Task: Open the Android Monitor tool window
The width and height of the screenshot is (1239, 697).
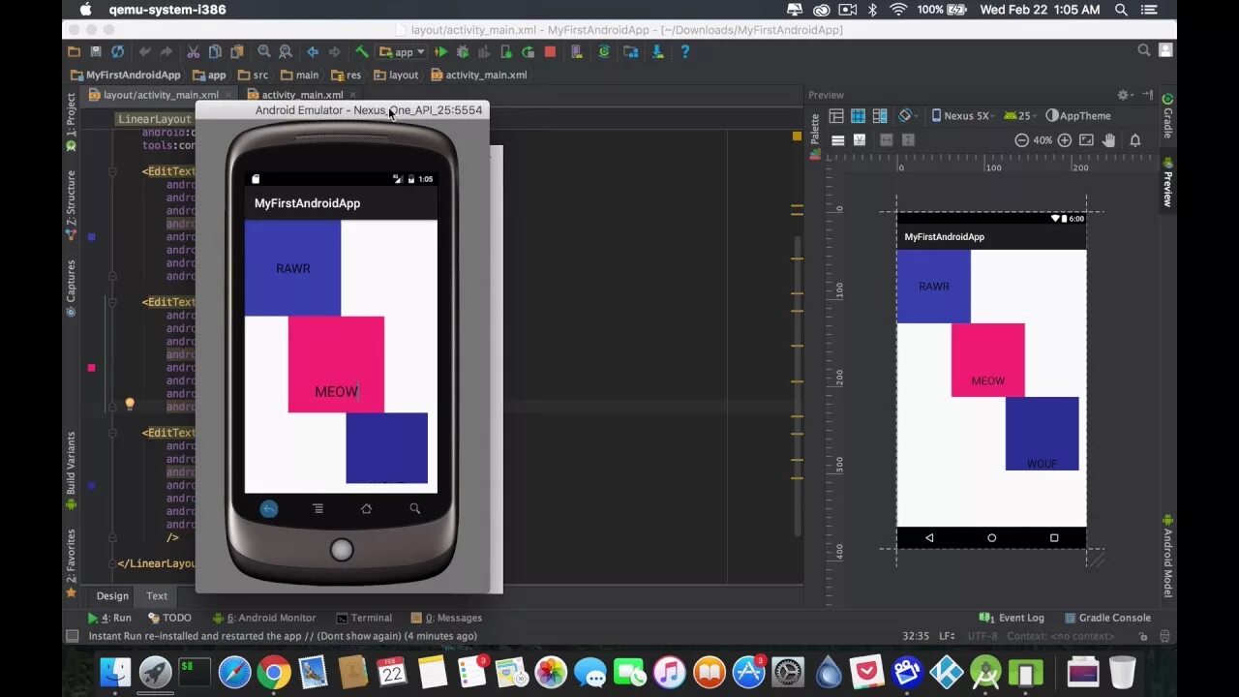Action: [x=264, y=618]
